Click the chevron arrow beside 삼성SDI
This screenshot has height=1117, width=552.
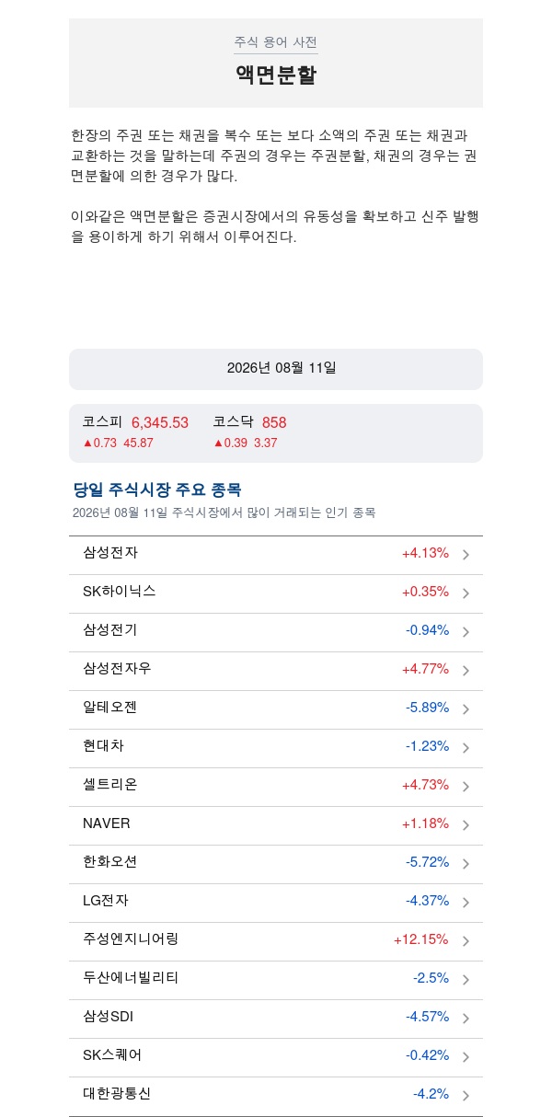click(466, 1019)
